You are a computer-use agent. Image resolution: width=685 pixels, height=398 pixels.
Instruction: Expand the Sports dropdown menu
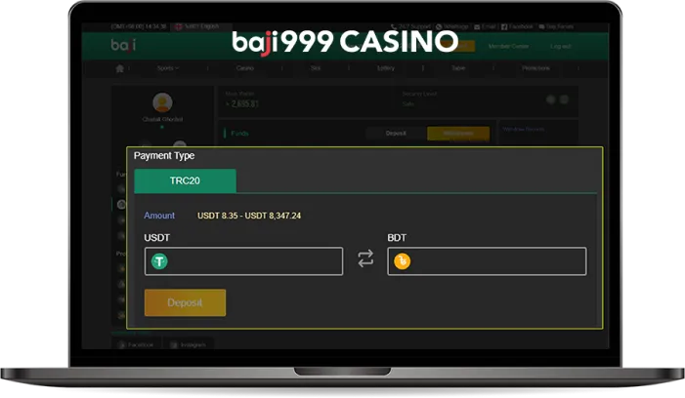pos(168,68)
